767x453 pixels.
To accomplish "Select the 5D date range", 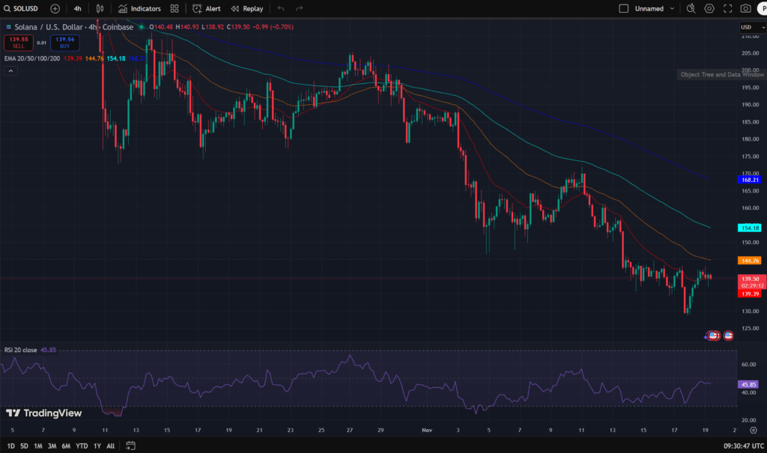I will pyautogui.click(x=24, y=446).
